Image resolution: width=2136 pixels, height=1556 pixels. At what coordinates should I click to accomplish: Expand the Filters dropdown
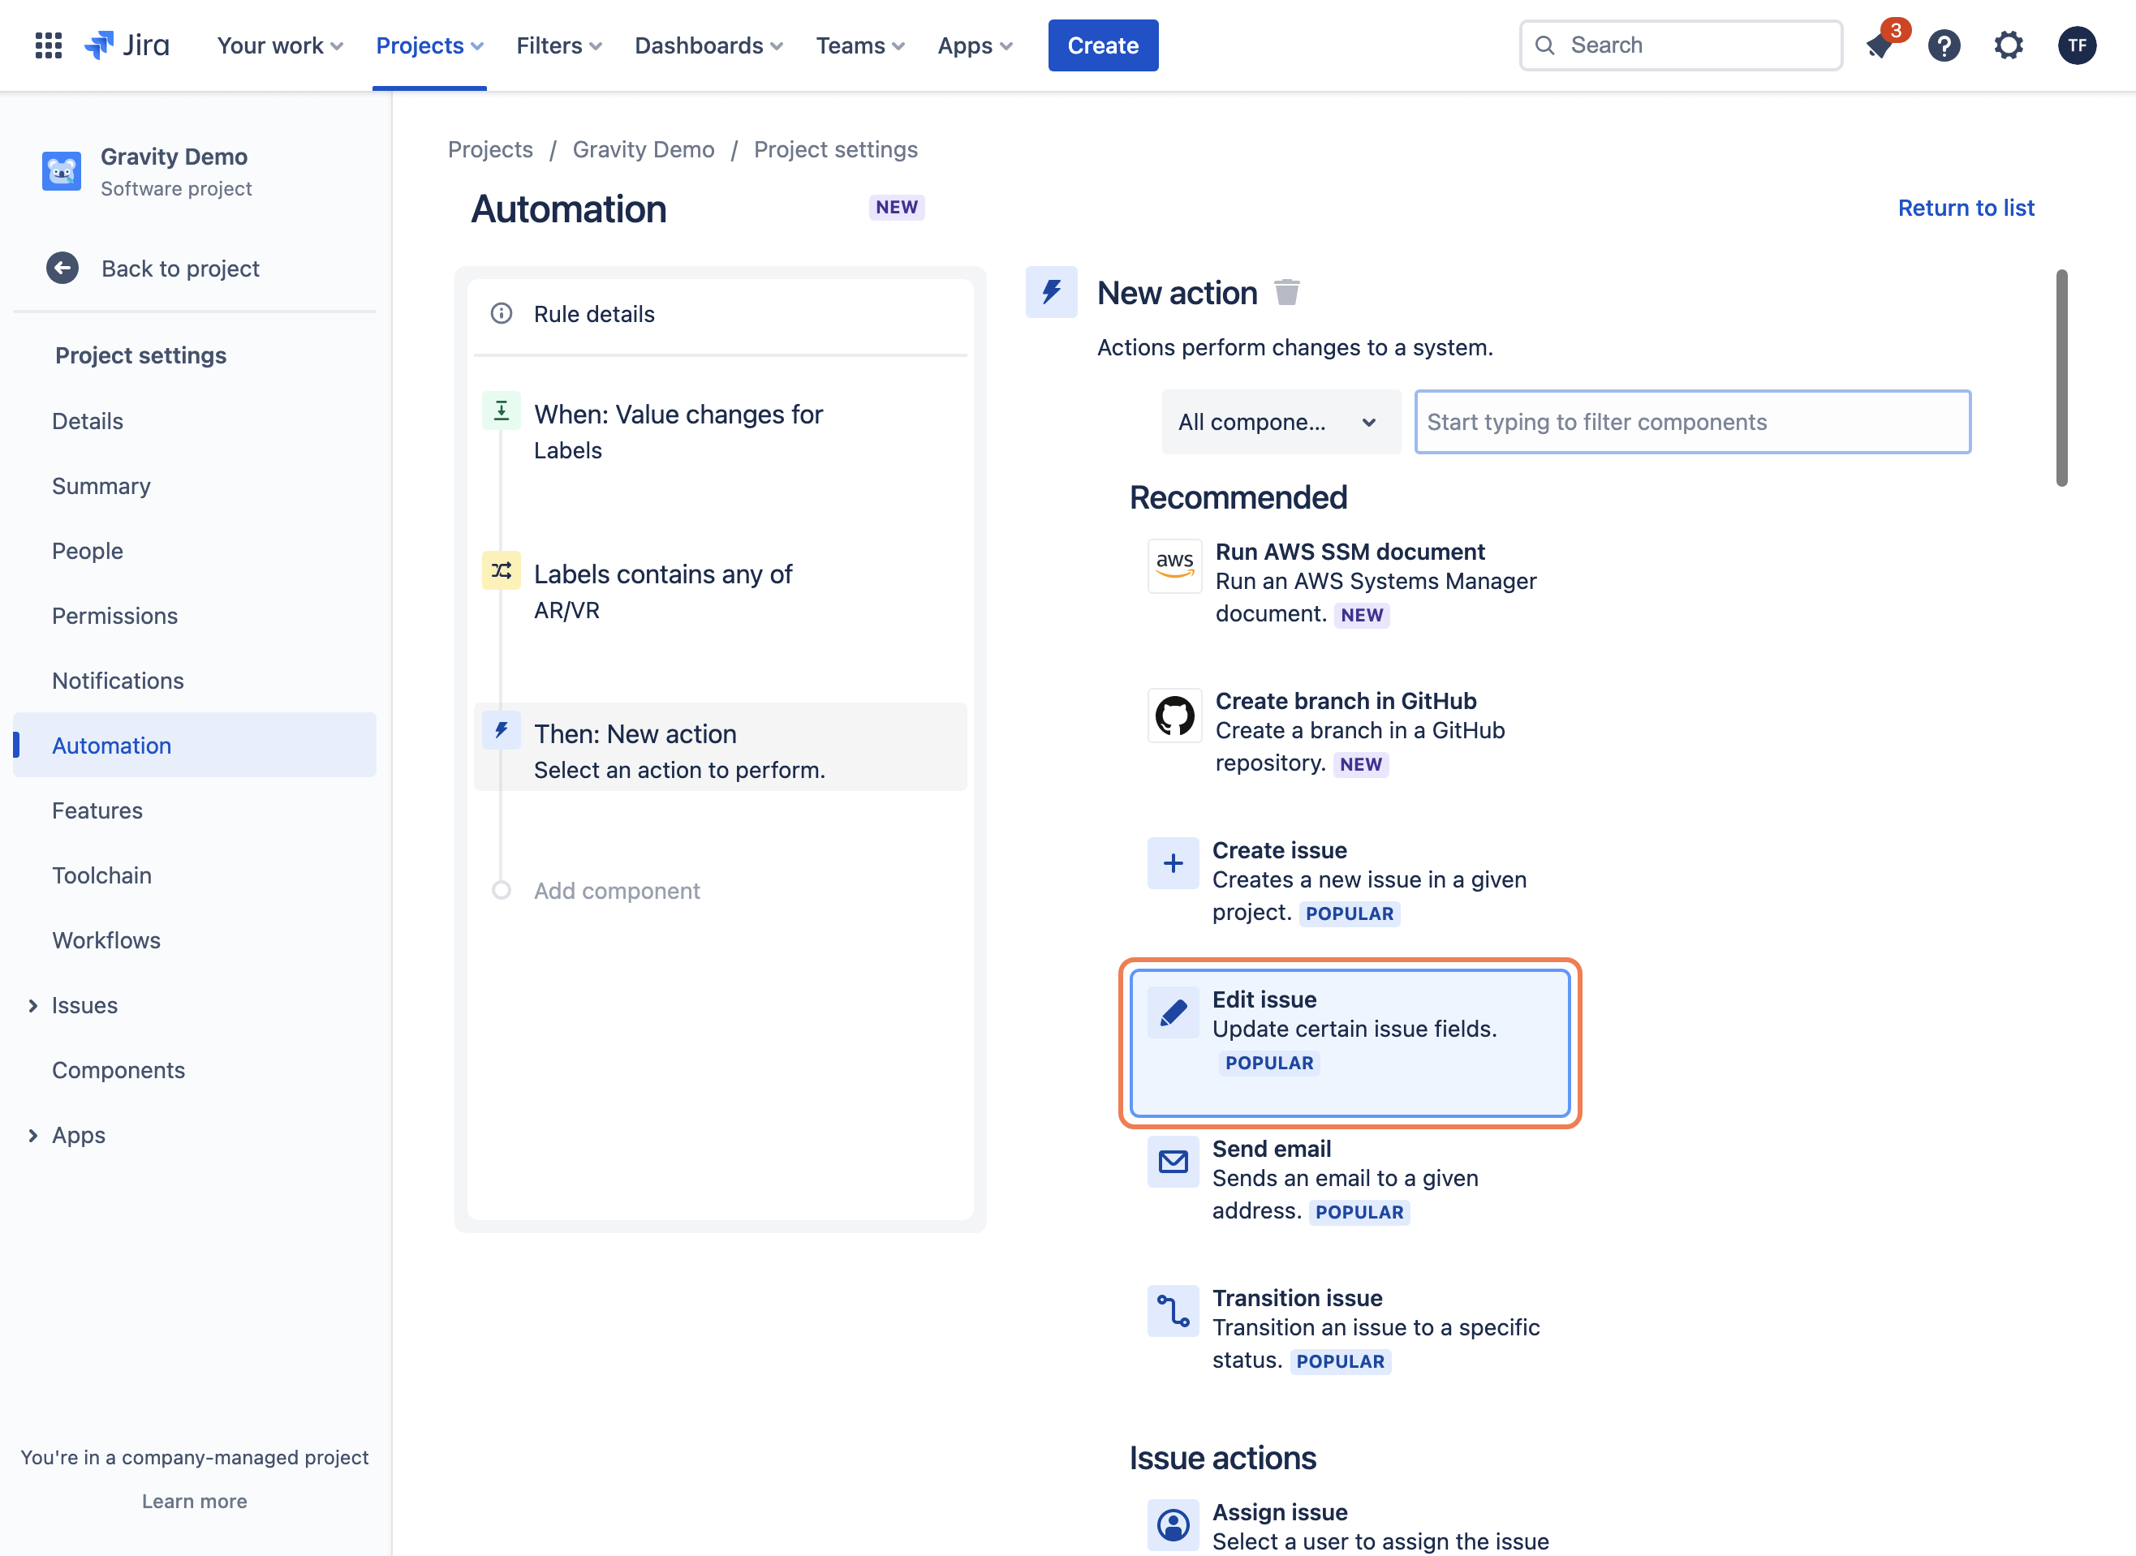point(558,45)
